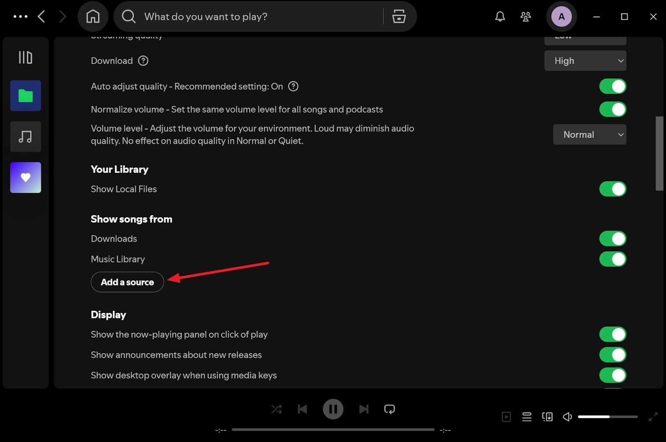Screen dimensions: 666x442
Task: Go back with the left arrow
Action: coord(41,17)
